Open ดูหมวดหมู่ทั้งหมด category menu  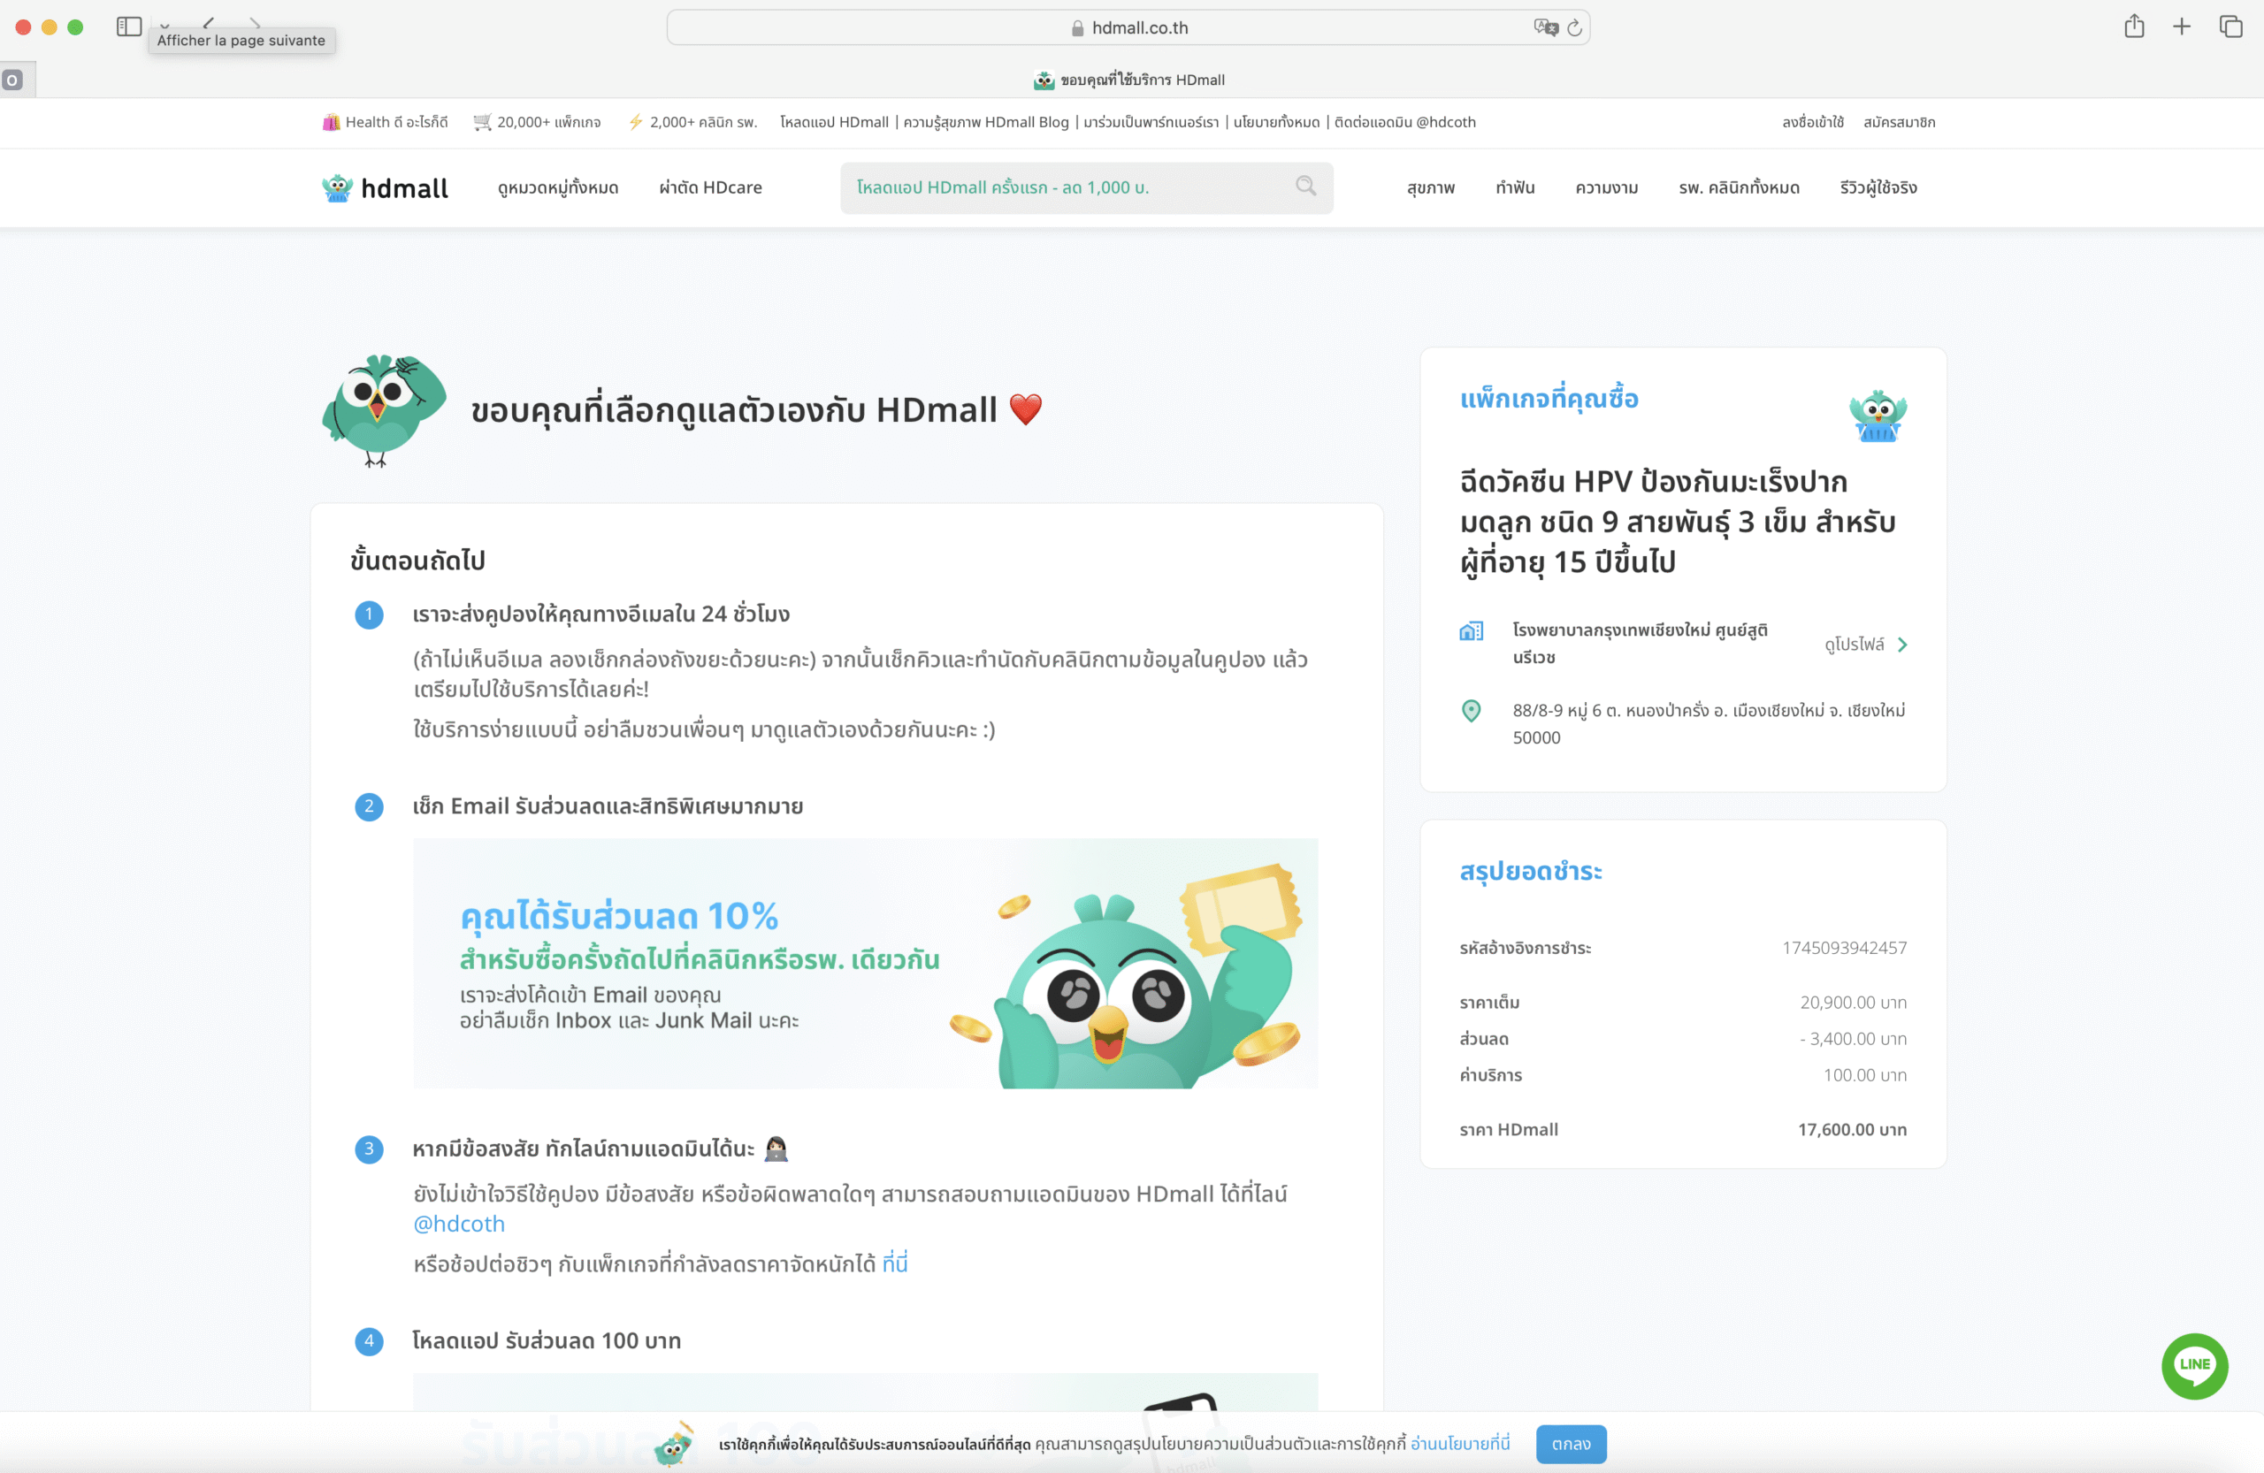click(557, 187)
